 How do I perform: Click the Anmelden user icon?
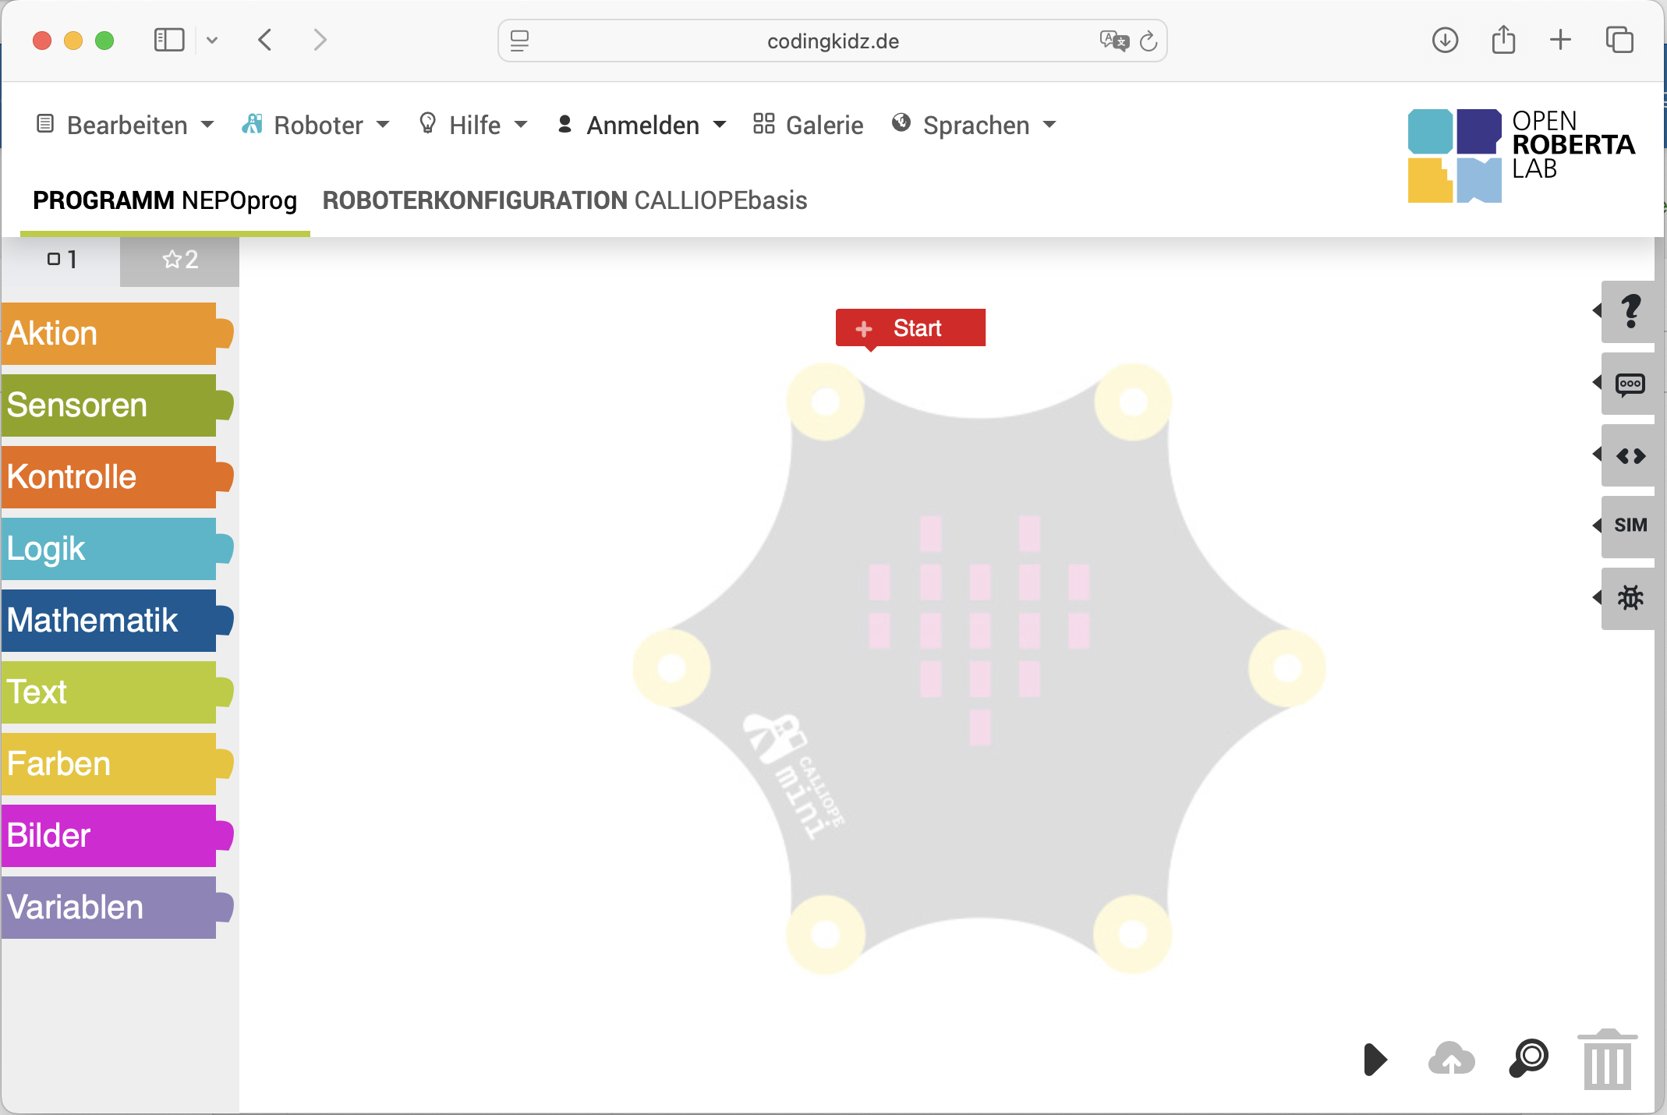point(565,123)
